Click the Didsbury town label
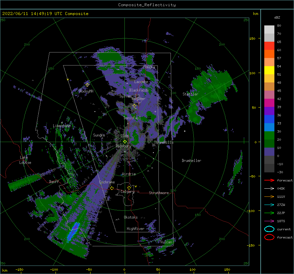 click(x=123, y=146)
